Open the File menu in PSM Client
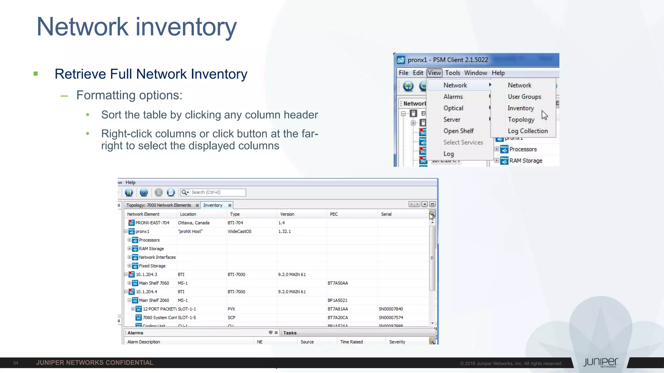 point(403,73)
